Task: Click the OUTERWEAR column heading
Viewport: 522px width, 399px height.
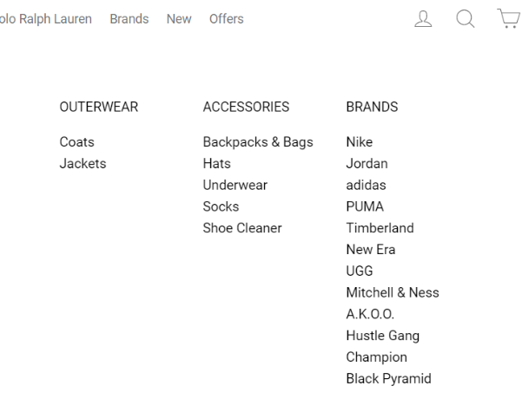Action: 99,107
